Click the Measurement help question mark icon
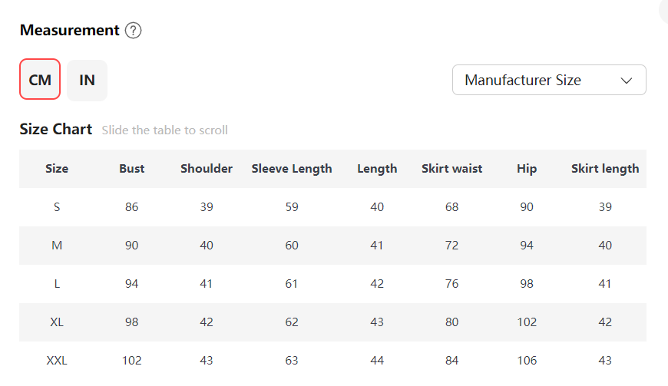 pos(134,31)
